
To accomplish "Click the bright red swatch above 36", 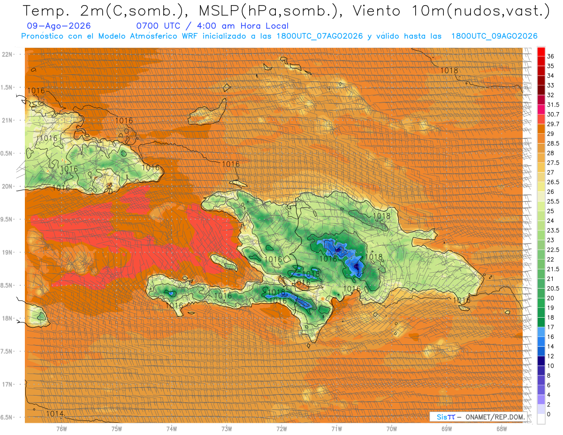I will (x=541, y=51).
